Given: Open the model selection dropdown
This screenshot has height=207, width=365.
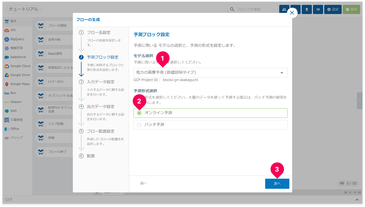Looking at the screenshot, I should point(210,73).
